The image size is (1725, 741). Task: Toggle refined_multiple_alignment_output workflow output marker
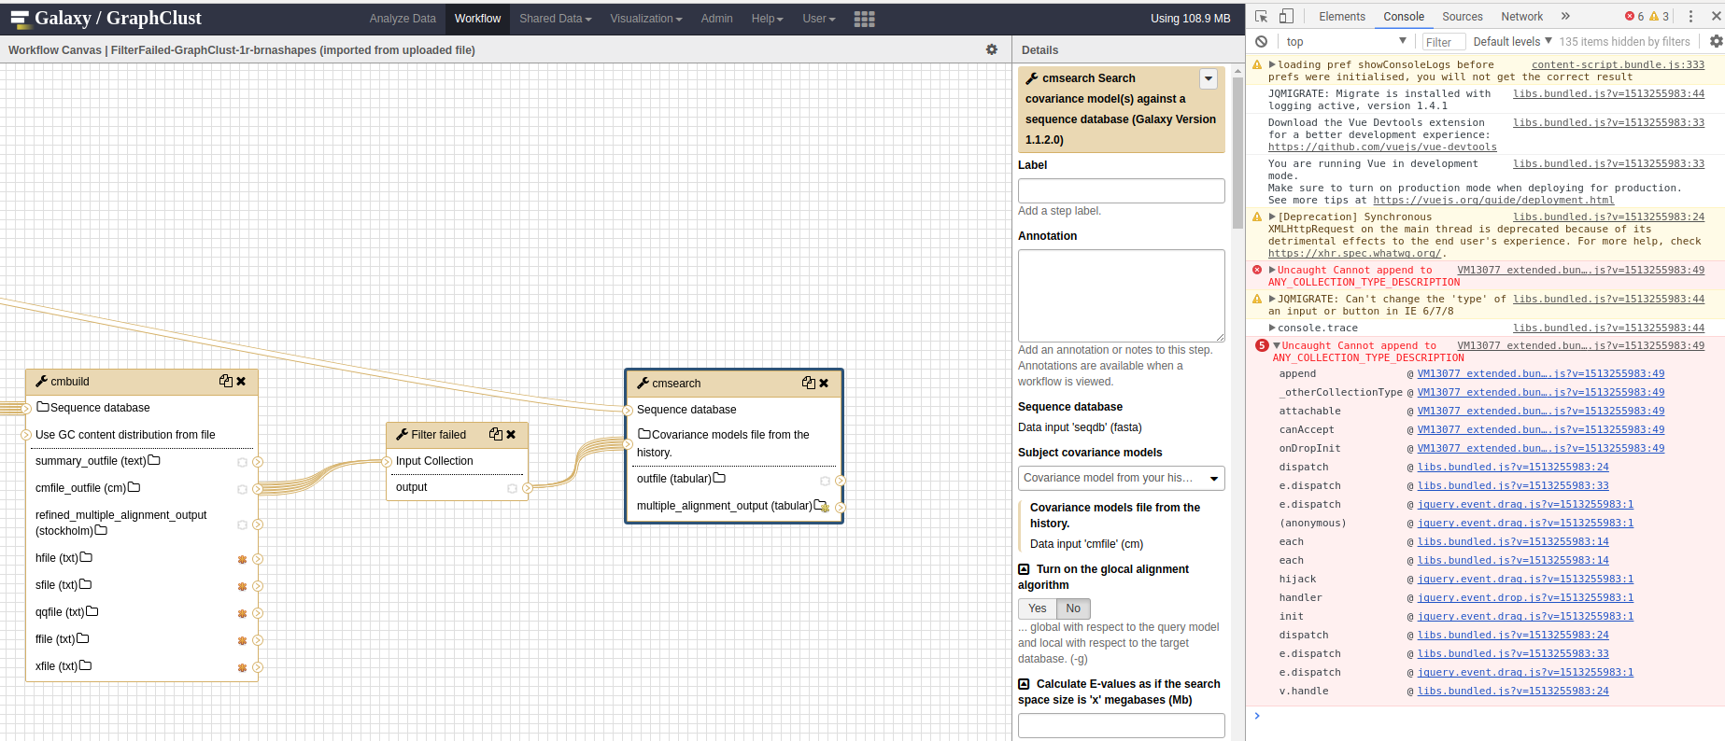[x=242, y=524]
